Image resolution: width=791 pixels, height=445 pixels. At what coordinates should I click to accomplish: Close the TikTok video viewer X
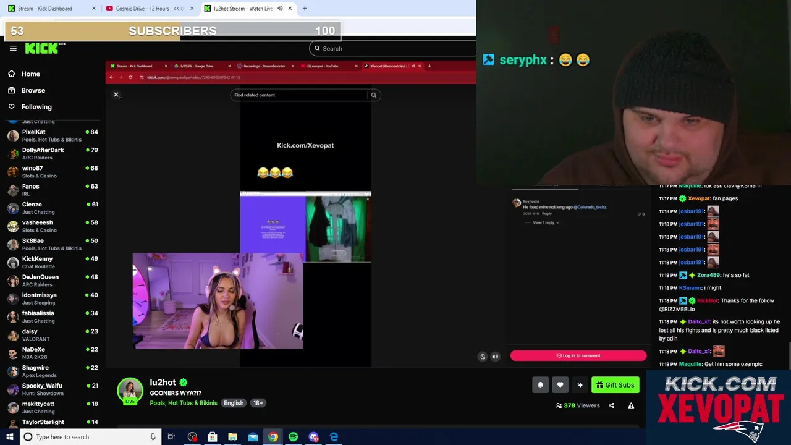tap(116, 95)
